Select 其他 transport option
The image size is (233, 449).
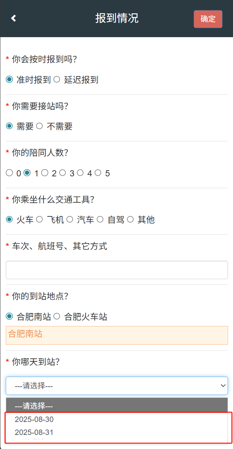[130, 219]
